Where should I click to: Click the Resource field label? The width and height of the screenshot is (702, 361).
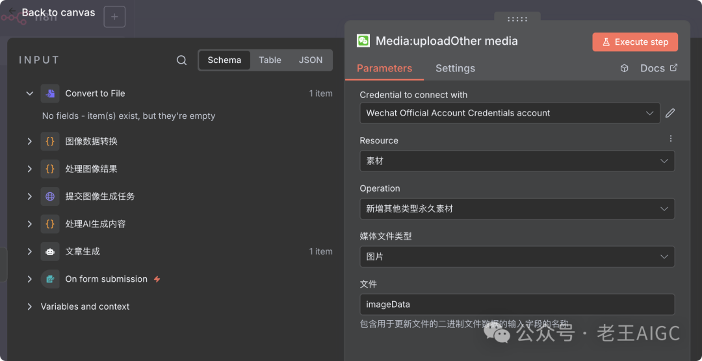click(379, 140)
